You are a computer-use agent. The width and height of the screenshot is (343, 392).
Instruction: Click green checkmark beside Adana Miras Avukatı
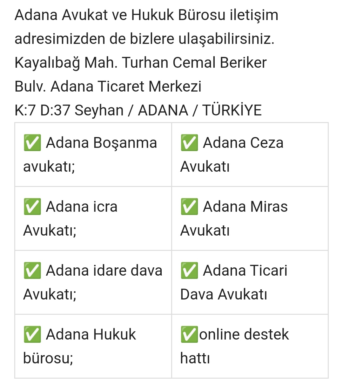click(189, 207)
